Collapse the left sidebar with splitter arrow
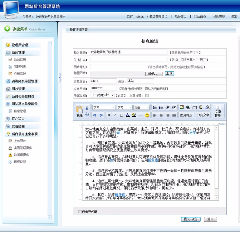The height and width of the screenshot is (232, 240). (x=60, y=77)
